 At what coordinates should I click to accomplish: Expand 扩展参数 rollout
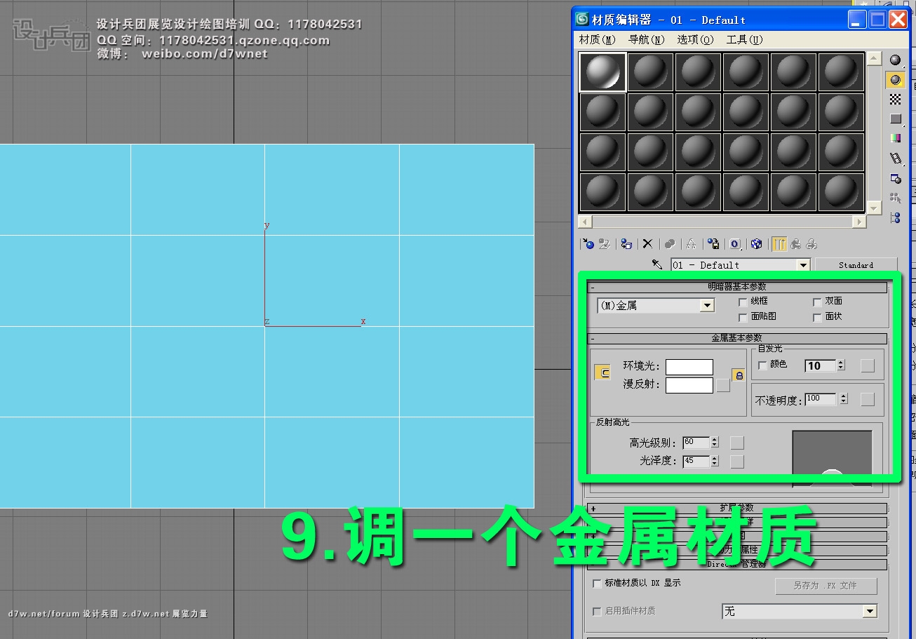[x=737, y=508]
